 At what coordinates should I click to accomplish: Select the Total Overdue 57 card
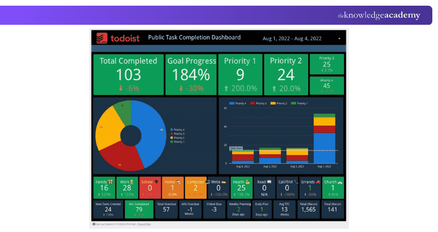(166, 209)
